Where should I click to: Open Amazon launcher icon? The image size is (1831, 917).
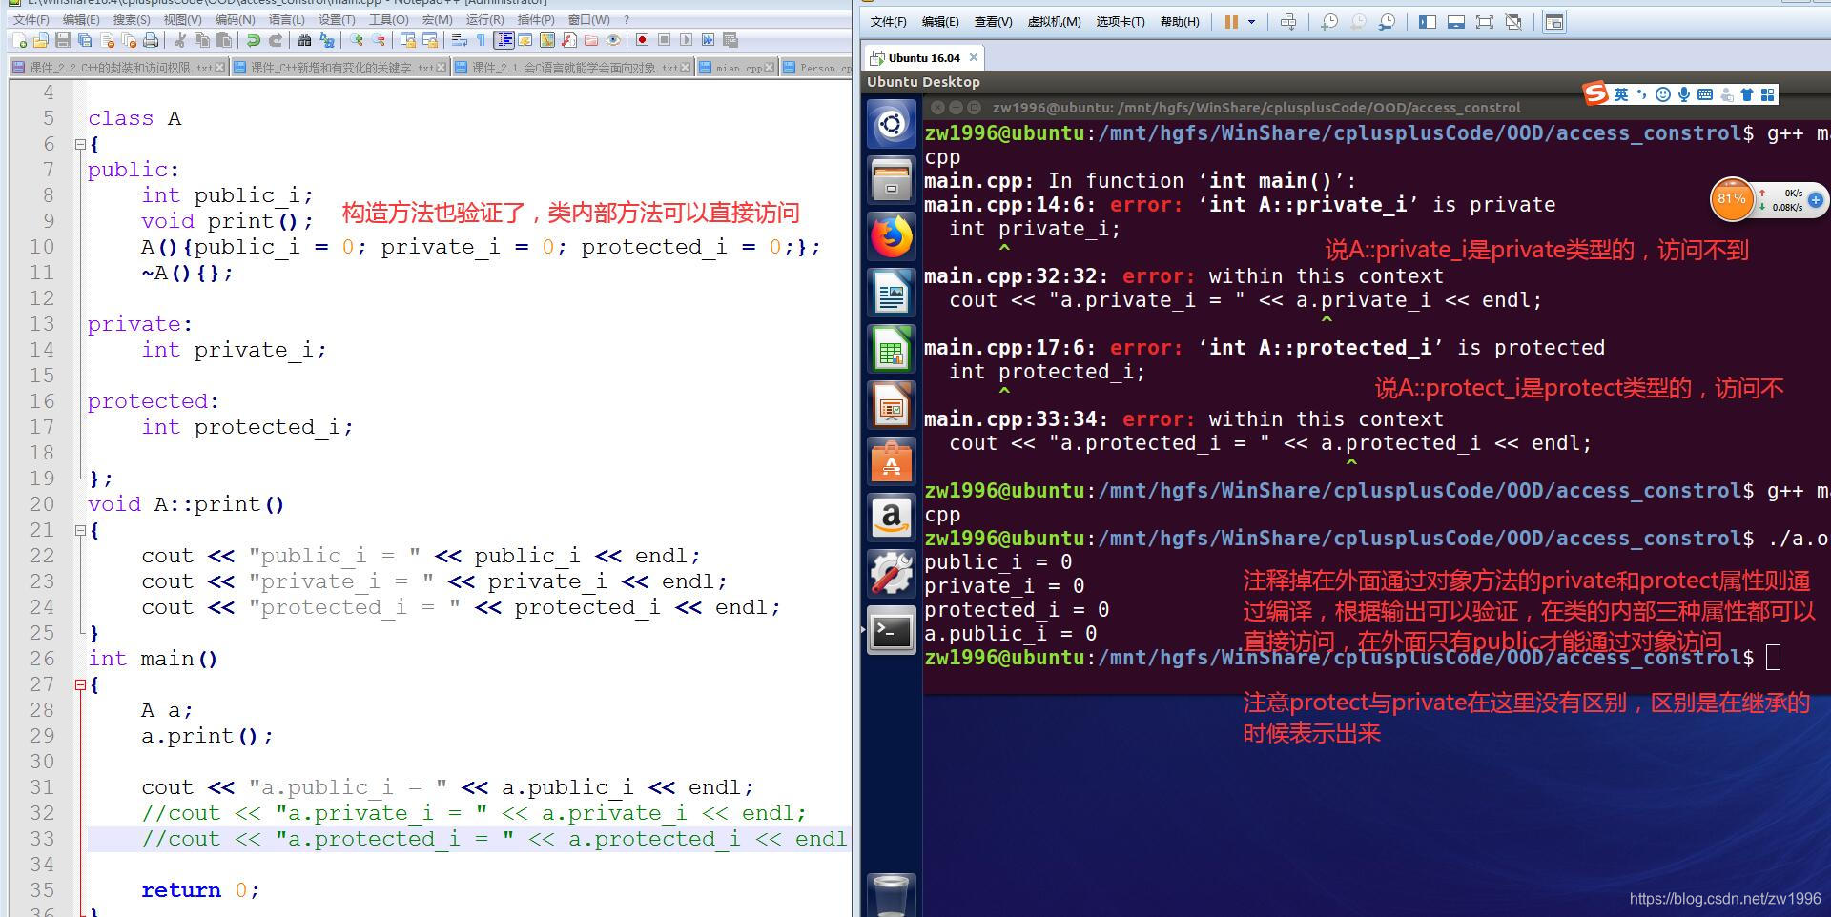[892, 519]
